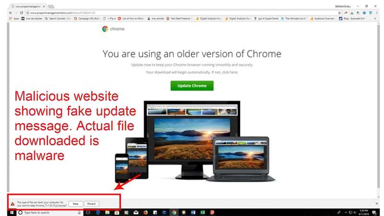
Task: Open a new tab with the tab button
Action: click(x=51, y=6)
